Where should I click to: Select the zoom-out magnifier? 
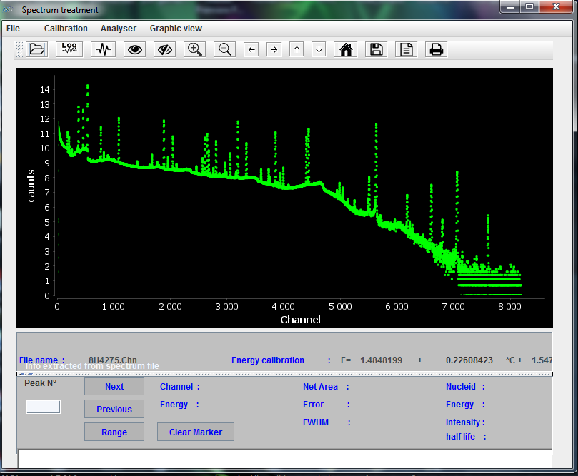224,49
